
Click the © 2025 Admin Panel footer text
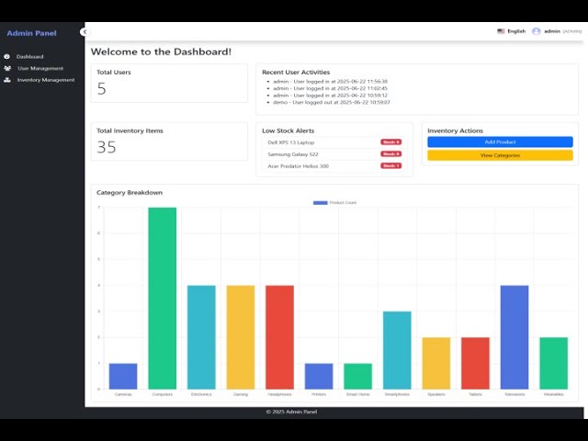[x=291, y=412]
